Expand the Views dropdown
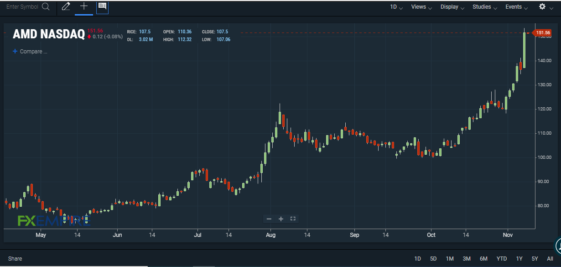The height and width of the screenshot is (267, 561). click(x=421, y=7)
